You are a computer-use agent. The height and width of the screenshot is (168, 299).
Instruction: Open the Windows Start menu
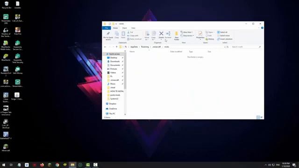[4, 165]
